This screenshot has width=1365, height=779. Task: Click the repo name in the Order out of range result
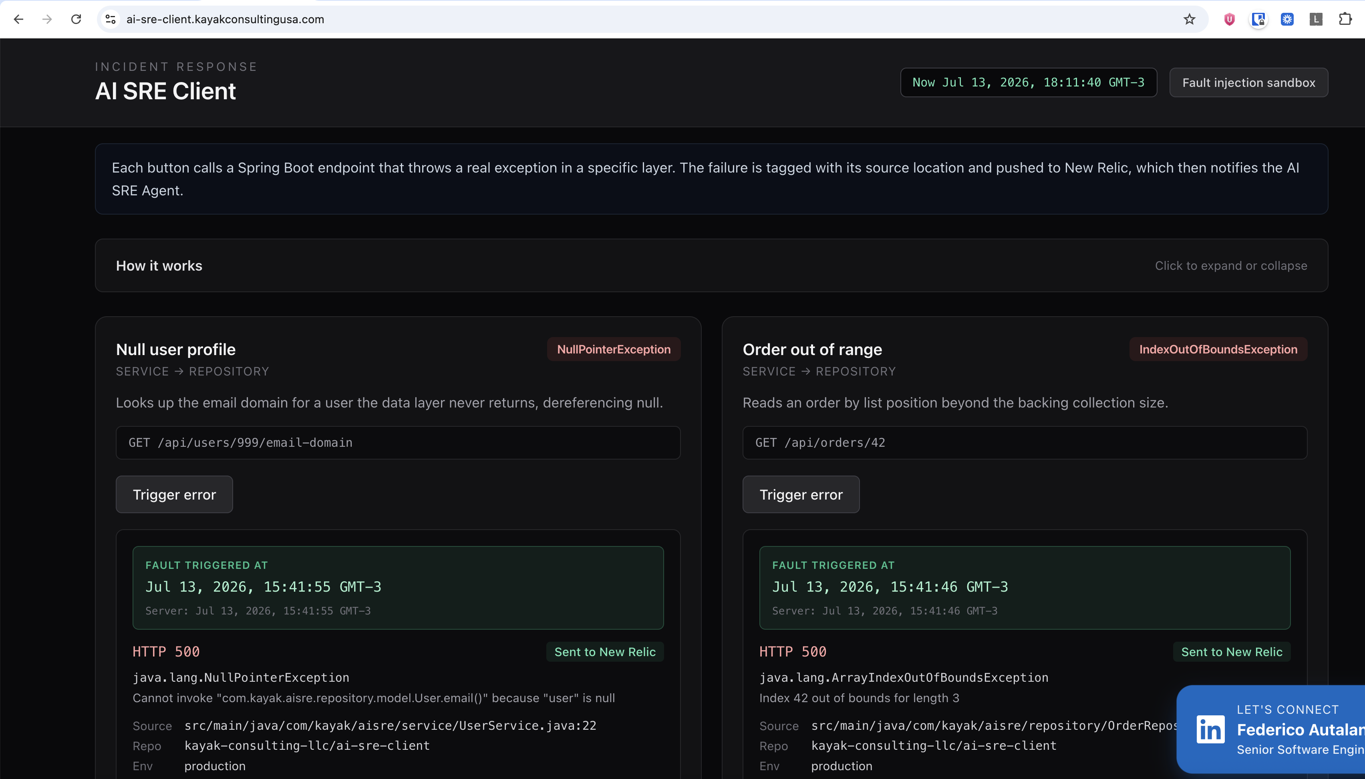click(x=934, y=745)
